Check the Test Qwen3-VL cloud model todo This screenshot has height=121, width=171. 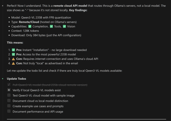coord(9,95)
